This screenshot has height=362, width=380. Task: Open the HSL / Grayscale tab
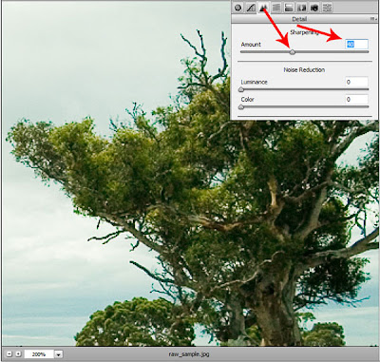point(276,8)
